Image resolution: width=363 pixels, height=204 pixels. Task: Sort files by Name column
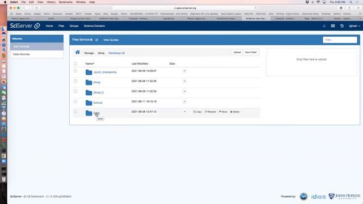point(90,63)
